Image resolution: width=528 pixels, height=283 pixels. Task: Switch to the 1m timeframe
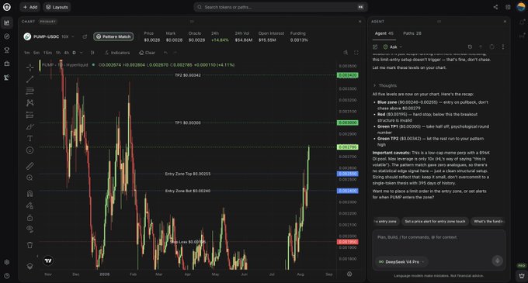click(x=26, y=53)
